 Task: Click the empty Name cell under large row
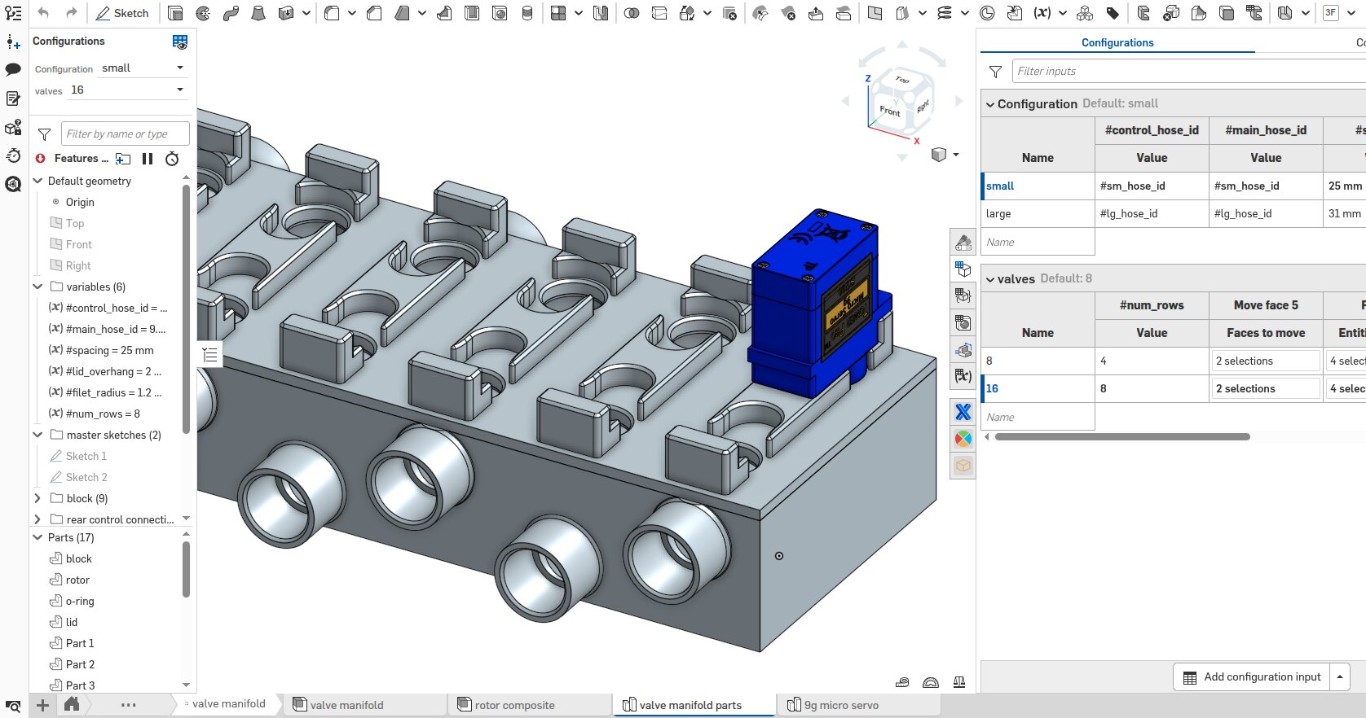[1038, 242]
